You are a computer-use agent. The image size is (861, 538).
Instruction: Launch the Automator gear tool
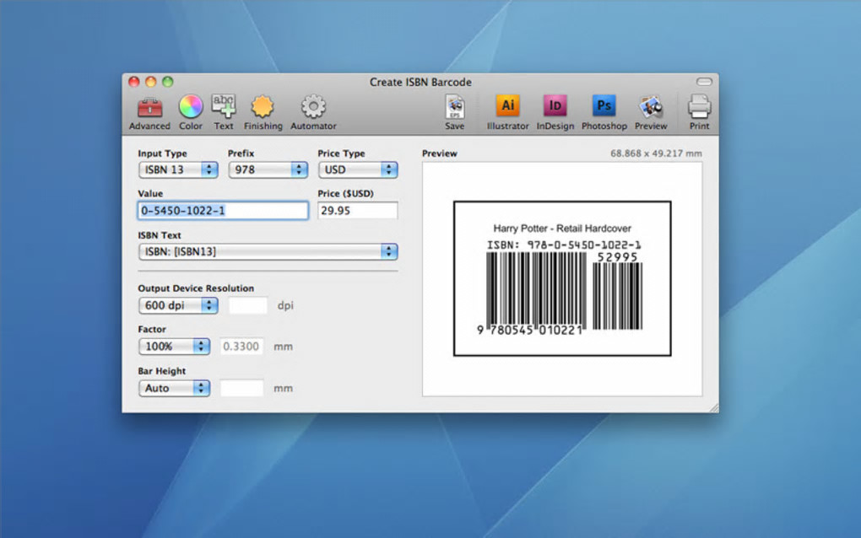tap(313, 107)
